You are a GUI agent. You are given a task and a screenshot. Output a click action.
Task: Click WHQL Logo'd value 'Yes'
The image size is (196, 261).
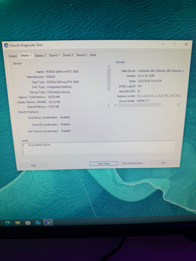pyautogui.click(x=140, y=86)
